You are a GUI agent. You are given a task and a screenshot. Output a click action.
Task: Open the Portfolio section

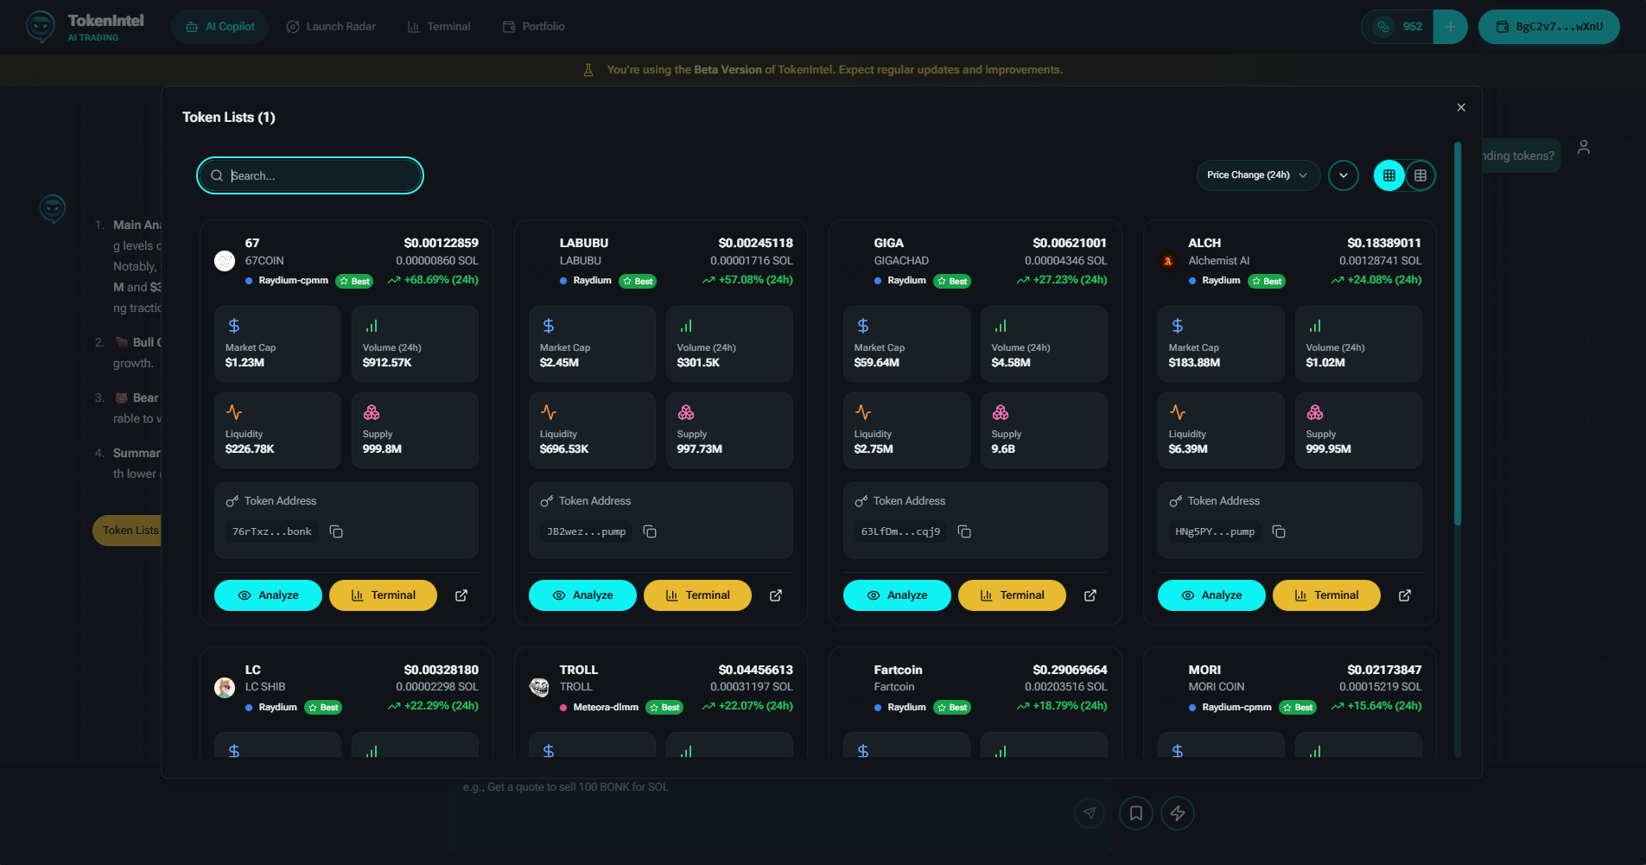coord(532,26)
